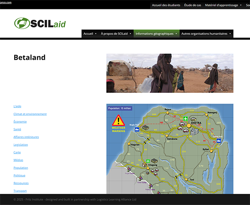The height and width of the screenshot is (205, 250).
Task: Open the Carte link
Action: click(17, 152)
